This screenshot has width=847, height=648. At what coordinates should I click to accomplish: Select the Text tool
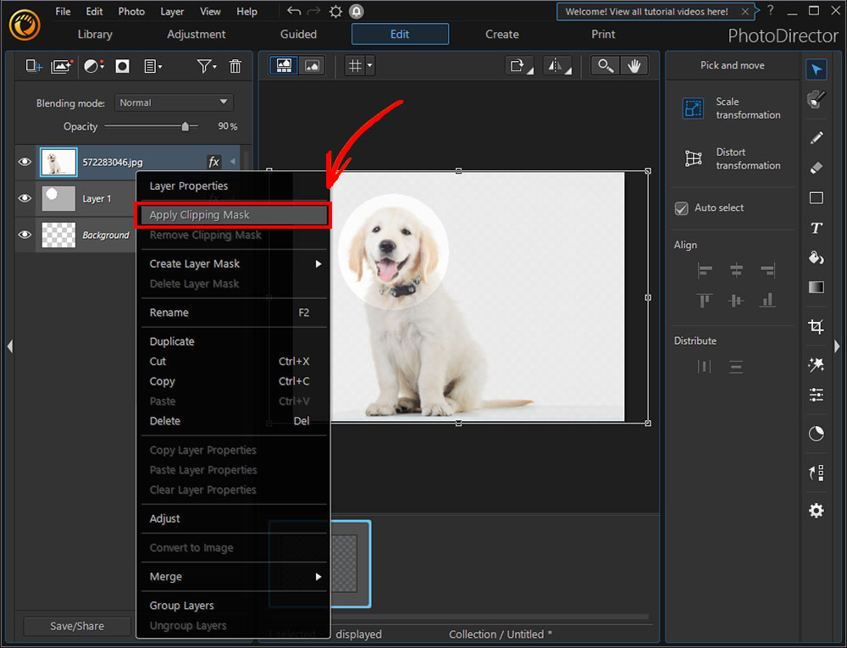pyautogui.click(x=816, y=228)
